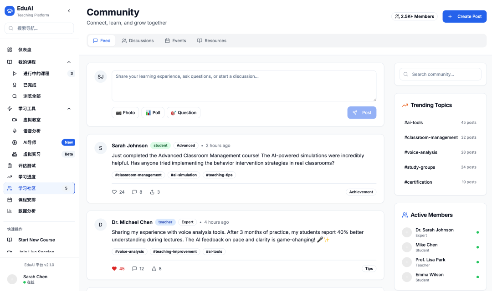Screen dimensions: 492x291
Task: Click the comment icon on Dr. Michael Chen's post
Action: 134,269
